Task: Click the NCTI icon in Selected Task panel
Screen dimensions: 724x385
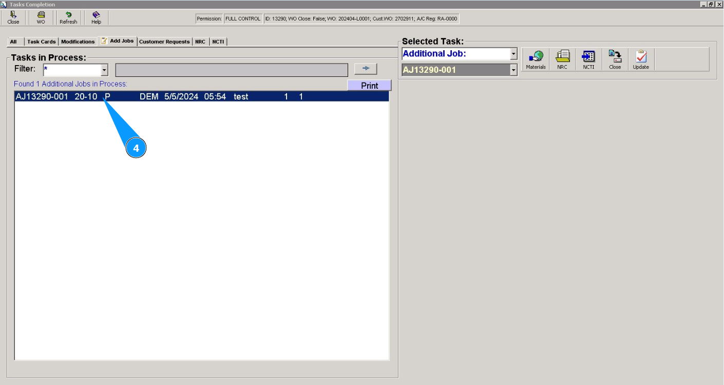Action: [x=588, y=59]
